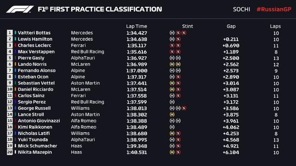
Task: Click the hard tyre icon for Kimi Raikkonen
Action: tap(172, 127)
